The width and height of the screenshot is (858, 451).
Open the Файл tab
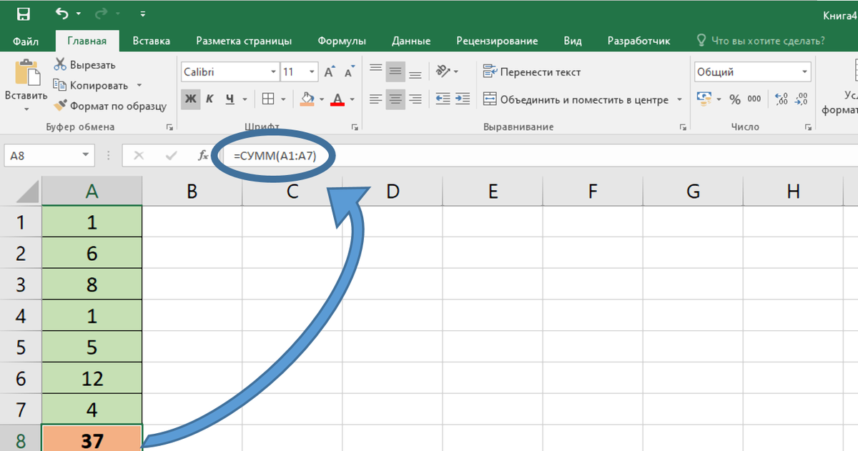click(26, 41)
